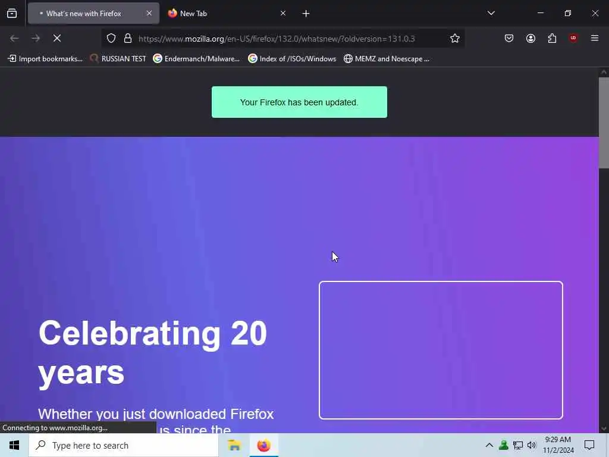Open the Firefox application menu
Screen dimensions: 609x457
click(595, 38)
